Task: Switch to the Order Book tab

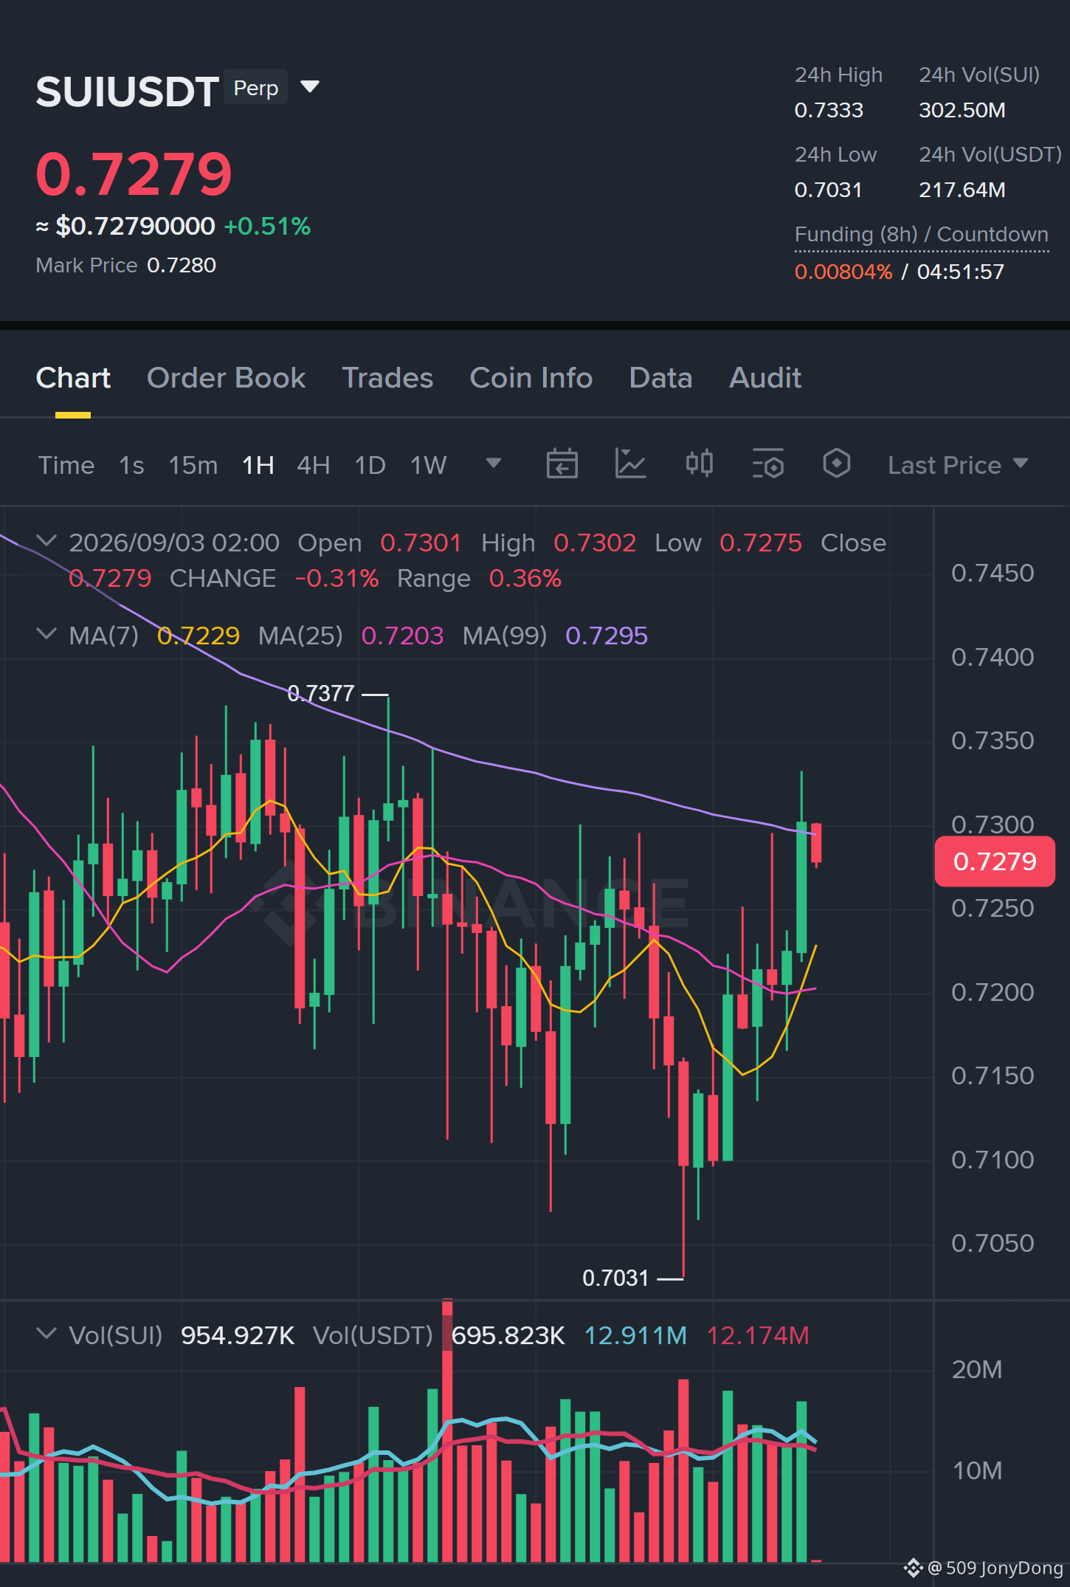Action: coord(226,378)
